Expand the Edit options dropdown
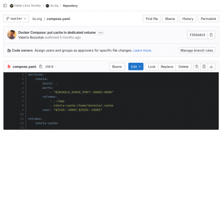Screen dimensions: 222x222 coord(136,67)
